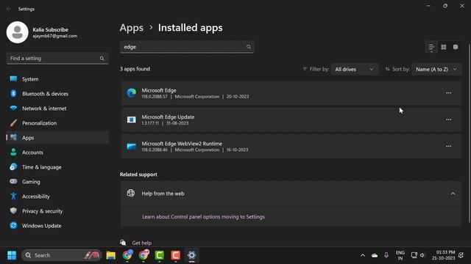Open Windows Update settings

click(x=57, y=226)
